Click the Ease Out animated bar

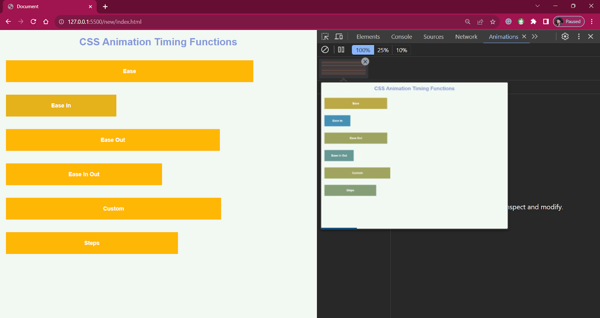pyautogui.click(x=113, y=140)
